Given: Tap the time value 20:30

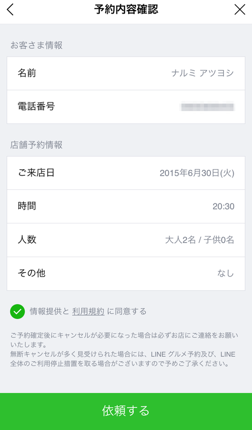Looking at the screenshot, I should tap(224, 206).
